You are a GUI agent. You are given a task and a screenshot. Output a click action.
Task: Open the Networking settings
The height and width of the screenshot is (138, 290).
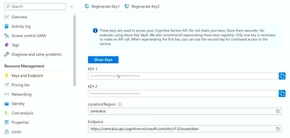click(21, 94)
